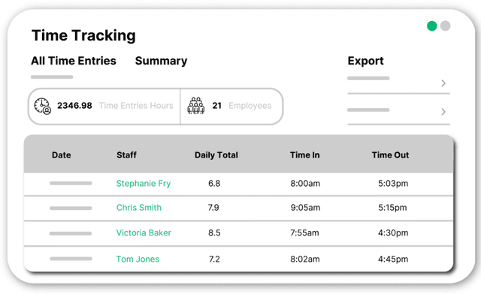Open Chris Smith staff link

click(138, 207)
